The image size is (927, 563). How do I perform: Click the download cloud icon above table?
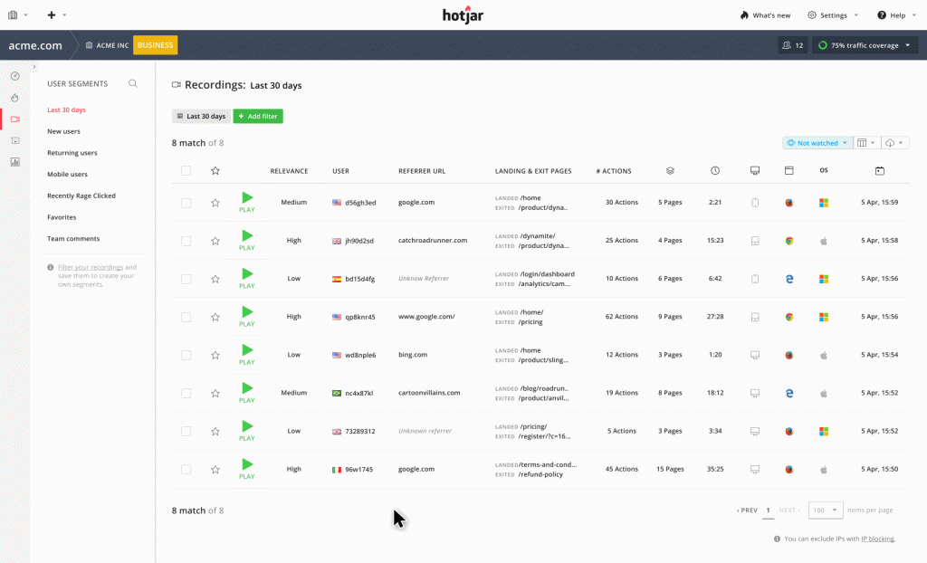(x=894, y=143)
